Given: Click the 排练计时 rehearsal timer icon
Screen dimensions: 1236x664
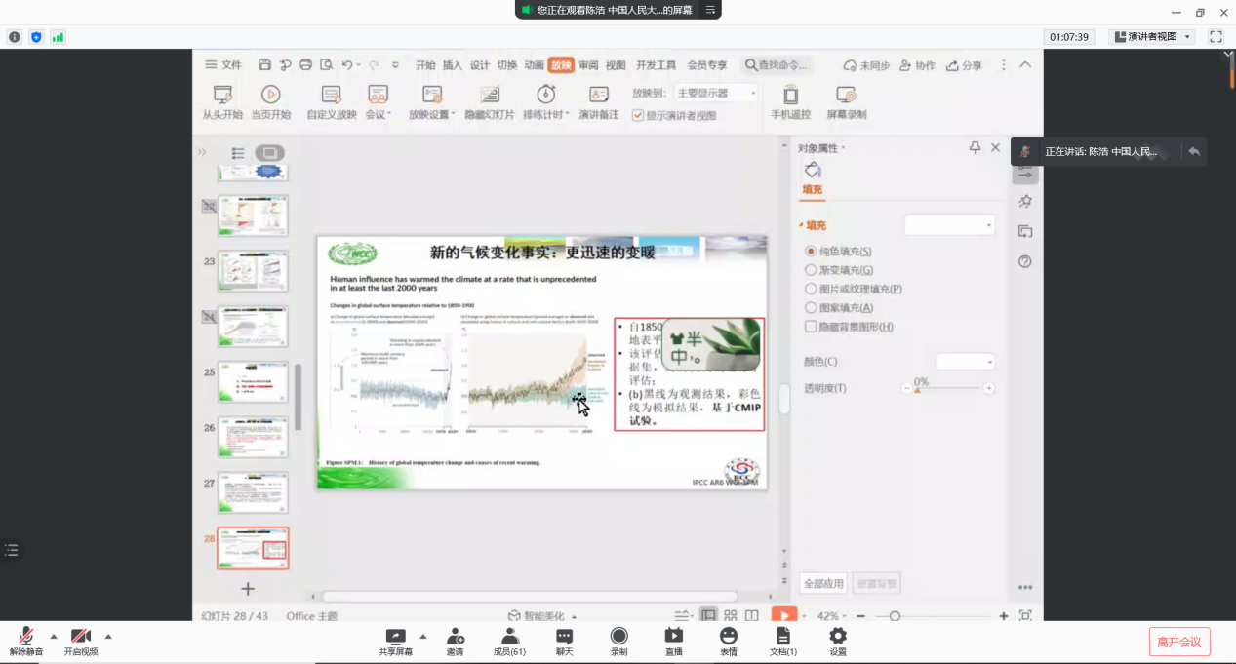Looking at the screenshot, I should [546, 95].
